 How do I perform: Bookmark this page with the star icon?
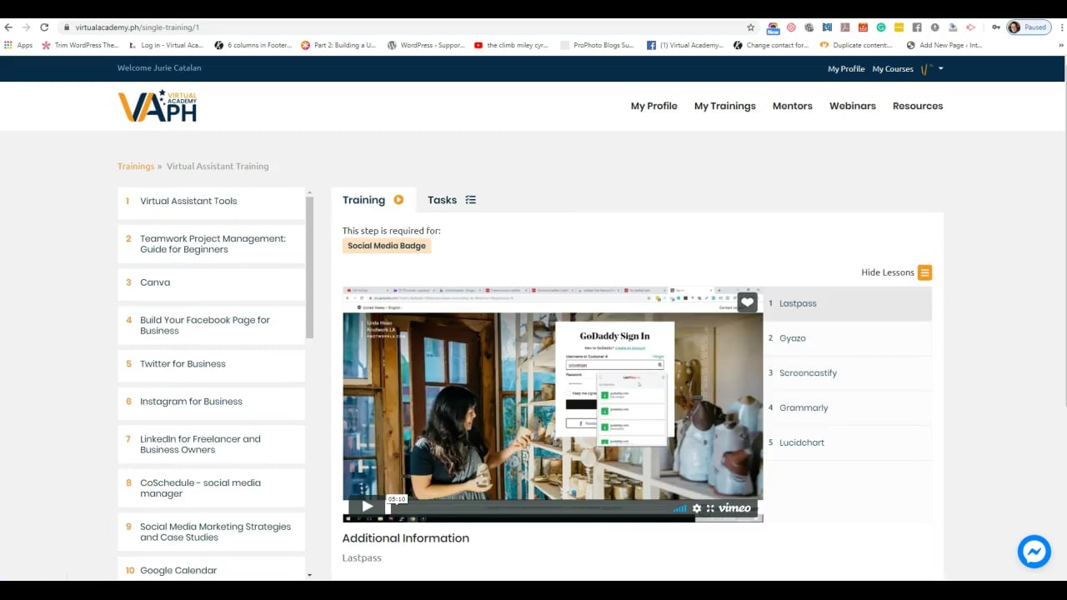(x=750, y=27)
